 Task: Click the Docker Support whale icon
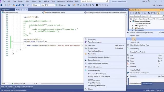click(86, 60)
